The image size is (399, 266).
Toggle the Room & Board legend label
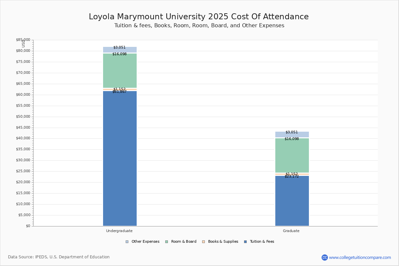184,242
